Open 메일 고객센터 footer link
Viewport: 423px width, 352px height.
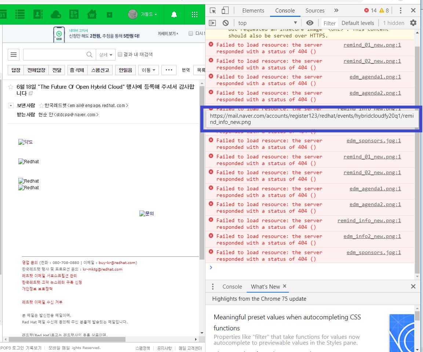point(190,348)
